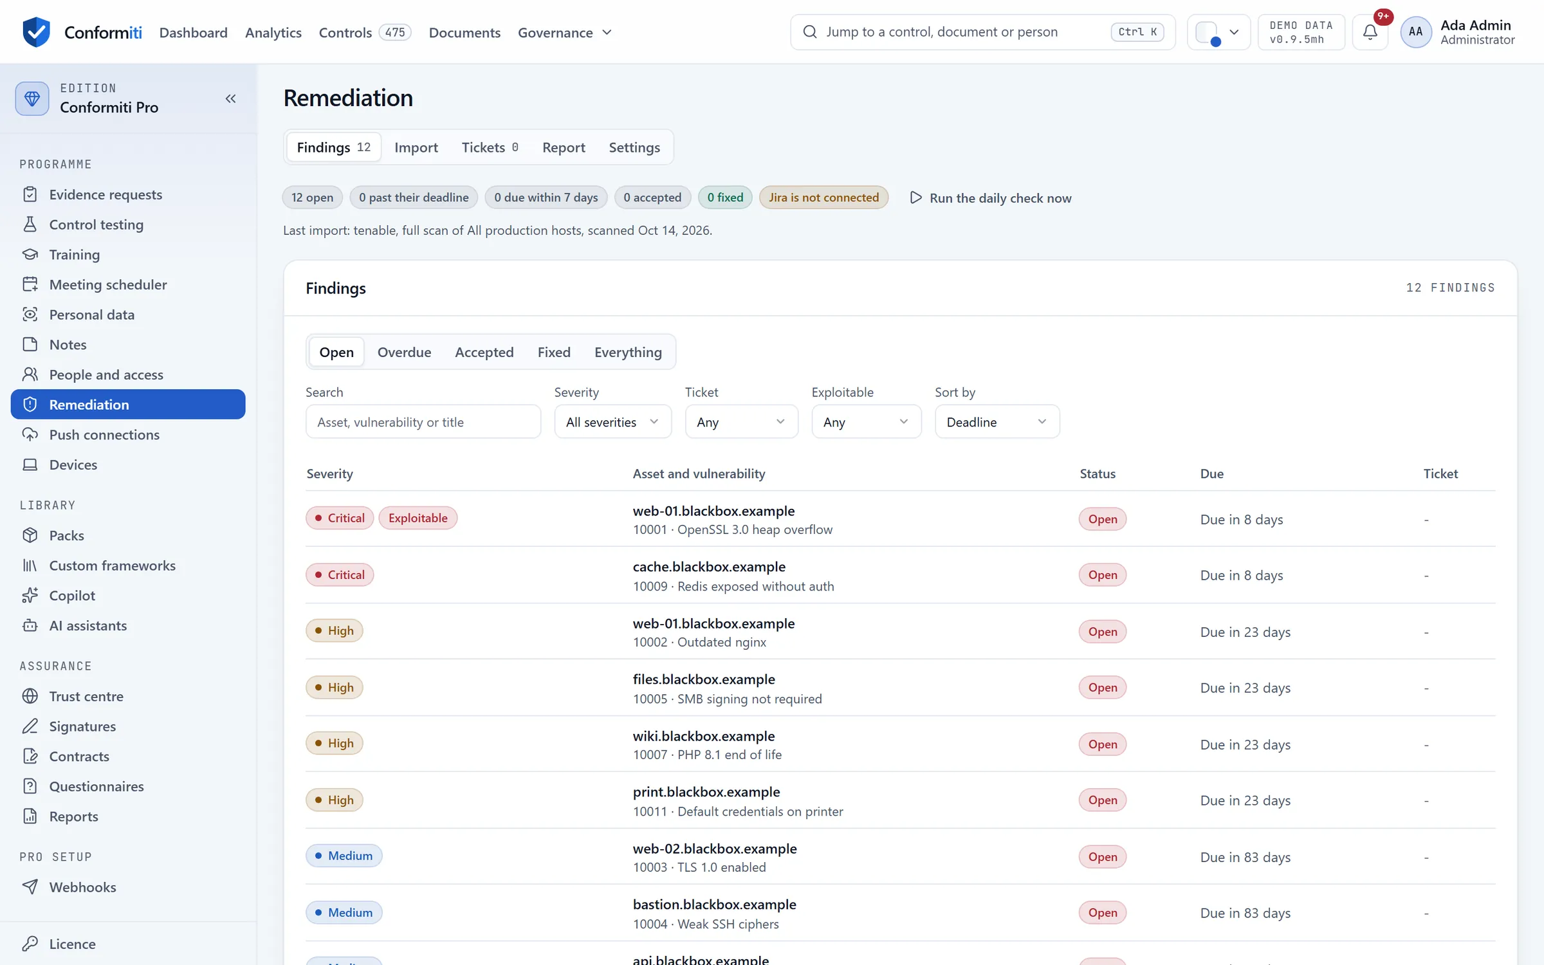
Task: Click the Jira is not connected badge
Action: pos(823,198)
